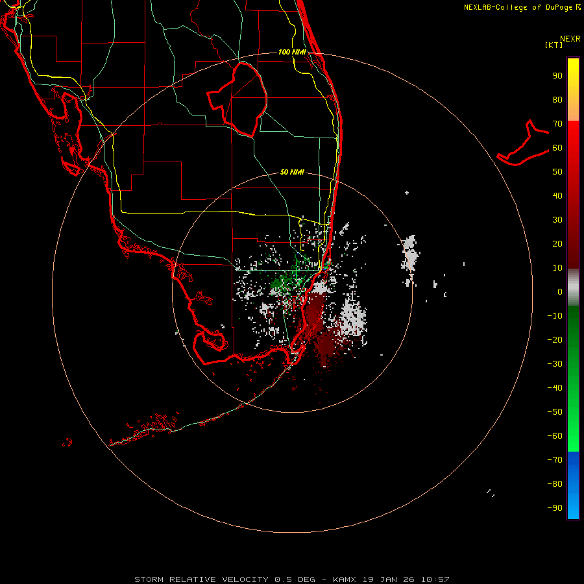Click the -40 value on the velocity scale
This screenshot has width=584, height=584.
click(x=555, y=388)
